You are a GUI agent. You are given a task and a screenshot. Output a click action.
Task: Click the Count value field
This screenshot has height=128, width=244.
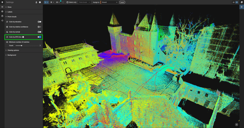click(x=40, y=46)
